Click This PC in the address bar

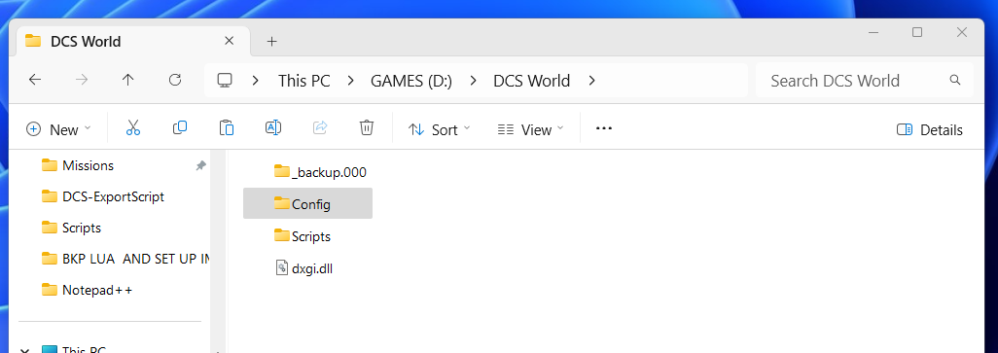pyautogui.click(x=304, y=81)
